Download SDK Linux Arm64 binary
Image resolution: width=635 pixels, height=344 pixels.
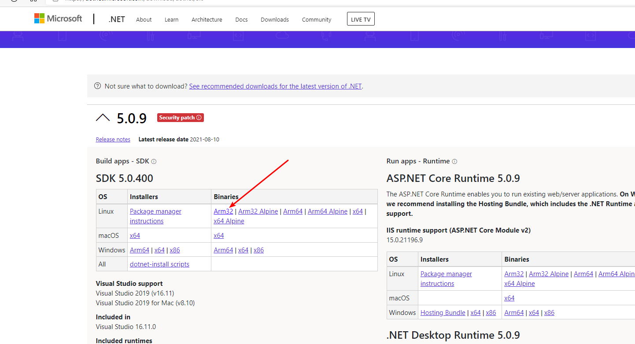293,211
